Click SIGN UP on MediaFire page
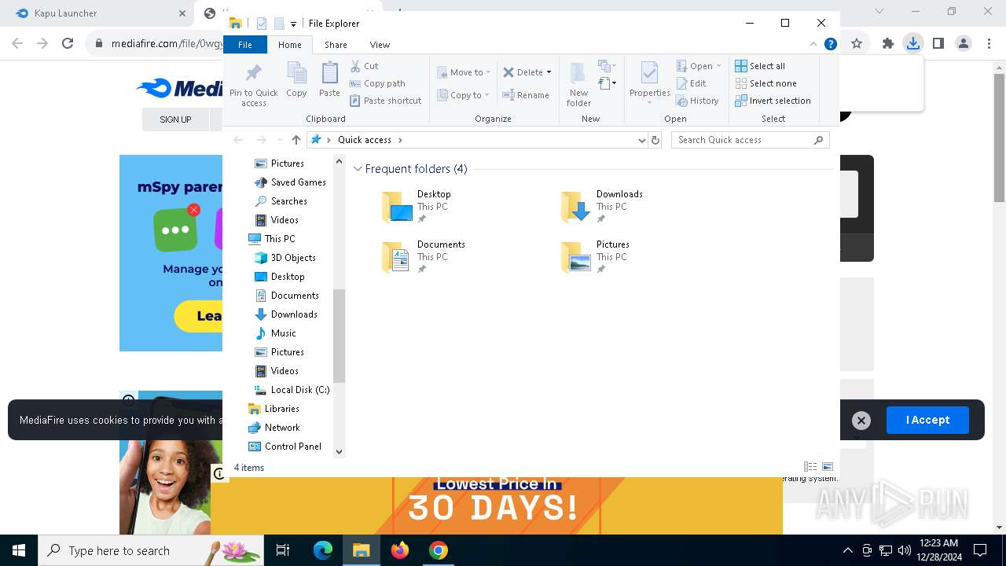The height and width of the screenshot is (566, 1006). 175,119
